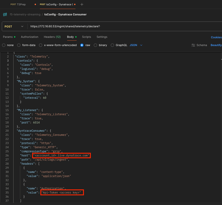Switch to the TSPrep request tab
This screenshot has width=222, height=205.
[18, 4]
